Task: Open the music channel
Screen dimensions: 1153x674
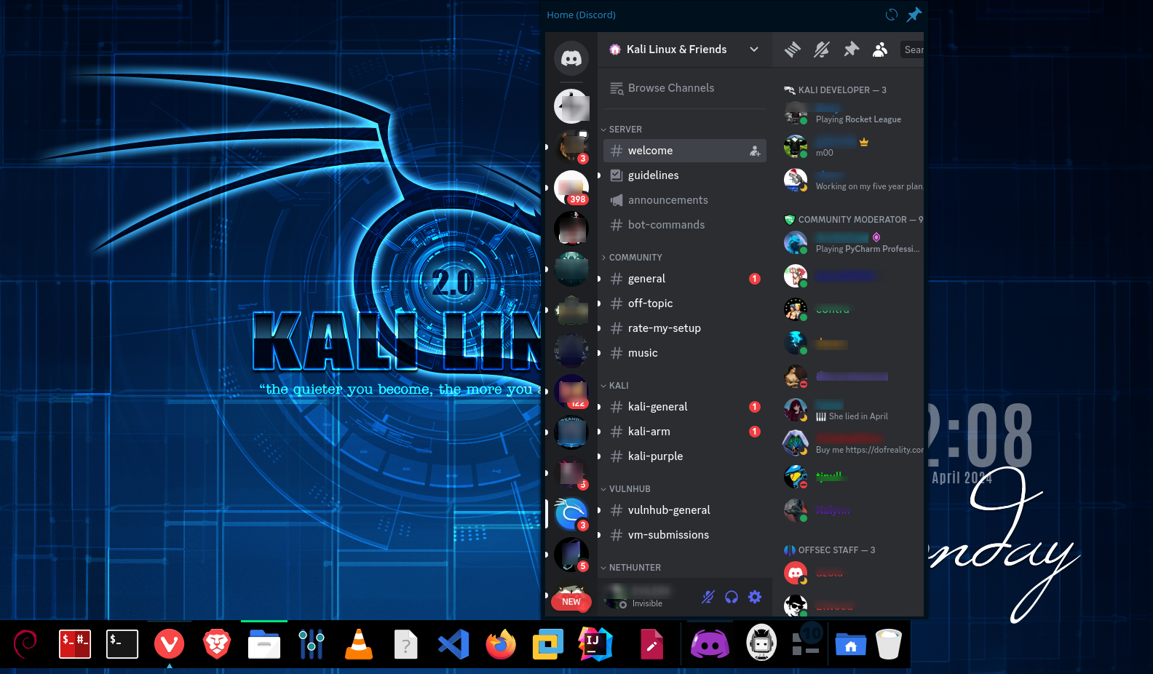Action: pyautogui.click(x=685, y=353)
